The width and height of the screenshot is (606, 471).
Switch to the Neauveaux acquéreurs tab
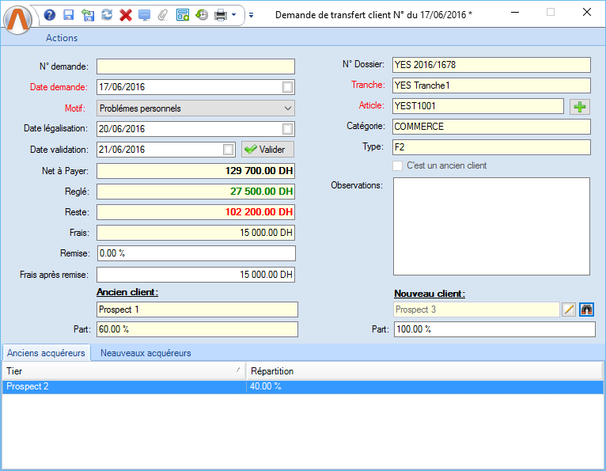coord(146,353)
